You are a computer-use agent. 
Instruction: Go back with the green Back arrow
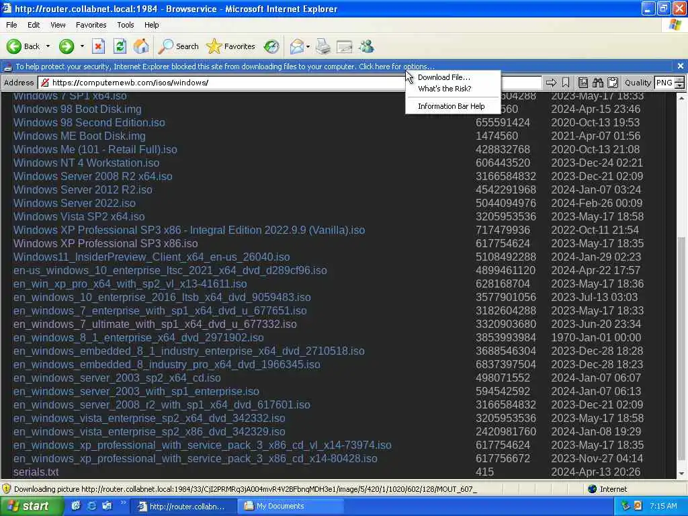(x=24, y=46)
